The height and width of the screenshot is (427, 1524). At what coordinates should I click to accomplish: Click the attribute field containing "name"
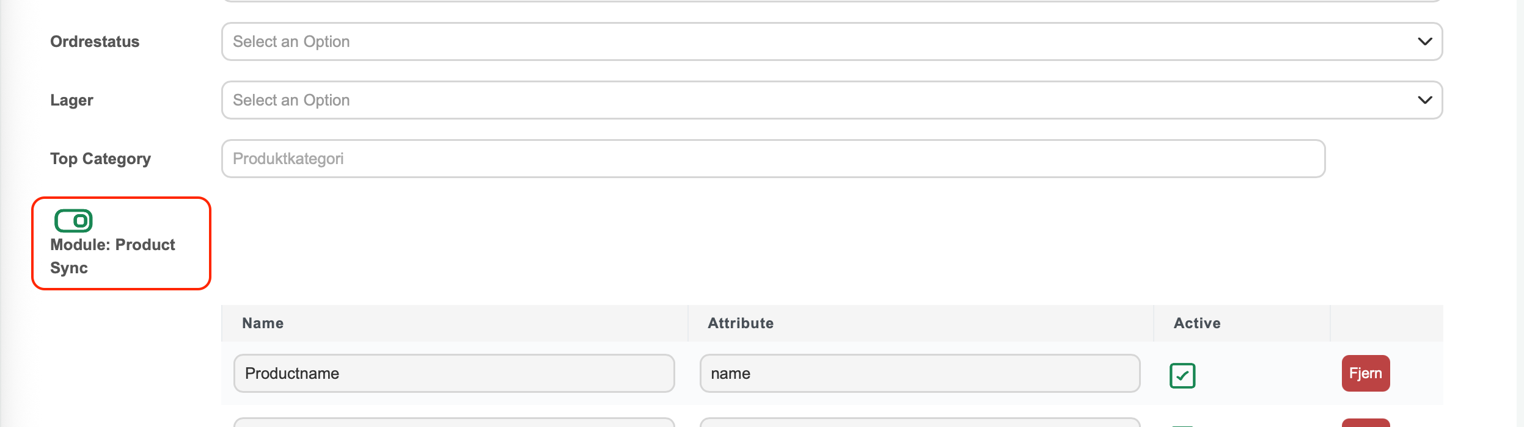[x=920, y=373]
